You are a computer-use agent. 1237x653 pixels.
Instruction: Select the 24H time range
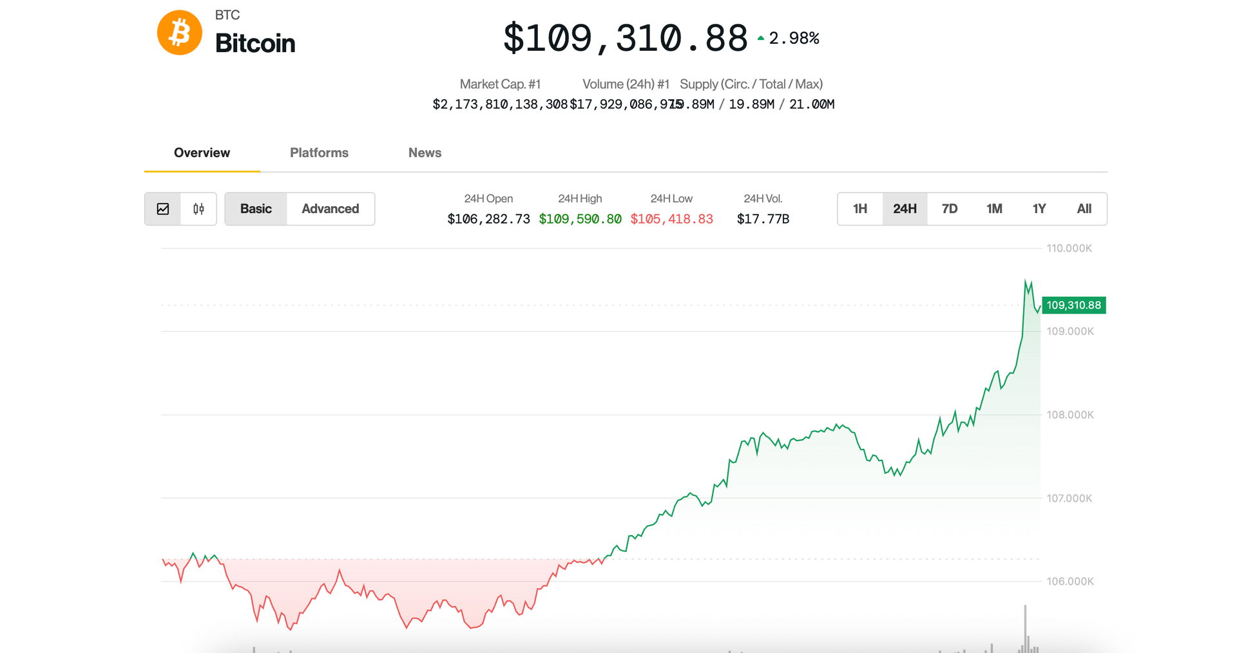pos(905,209)
